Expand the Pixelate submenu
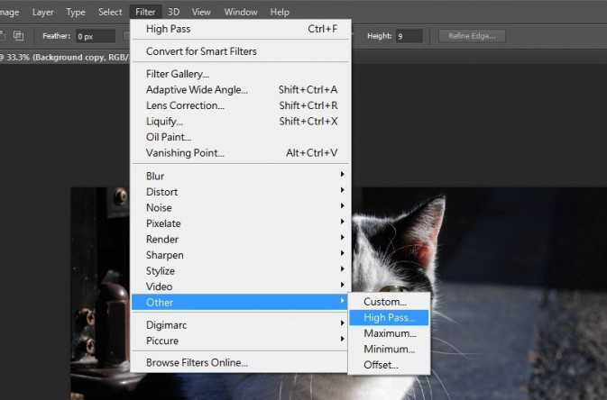Image resolution: width=607 pixels, height=400 pixels. (x=241, y=224)
